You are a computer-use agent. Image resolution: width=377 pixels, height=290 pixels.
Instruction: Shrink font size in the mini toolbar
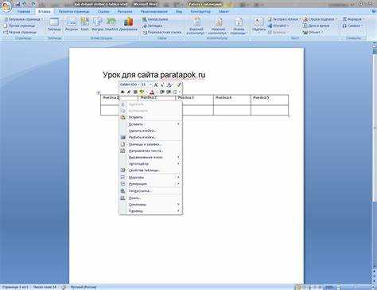click(x=162, y=84)
